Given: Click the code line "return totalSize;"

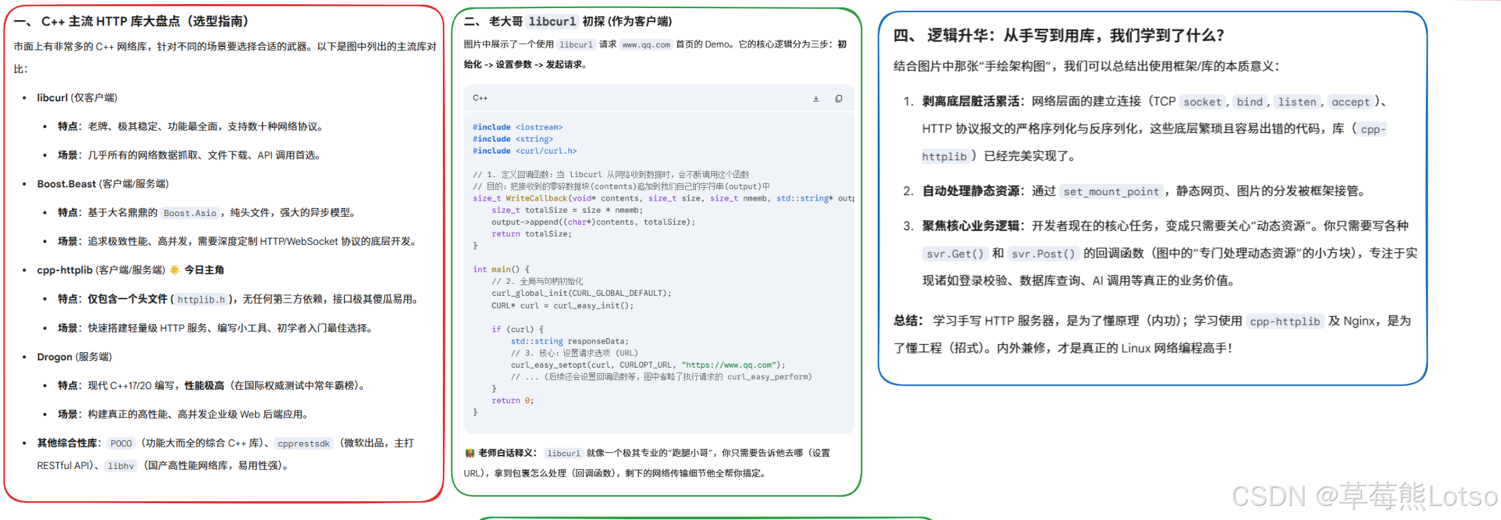Looking at the screenshot, I should [531, 234].
